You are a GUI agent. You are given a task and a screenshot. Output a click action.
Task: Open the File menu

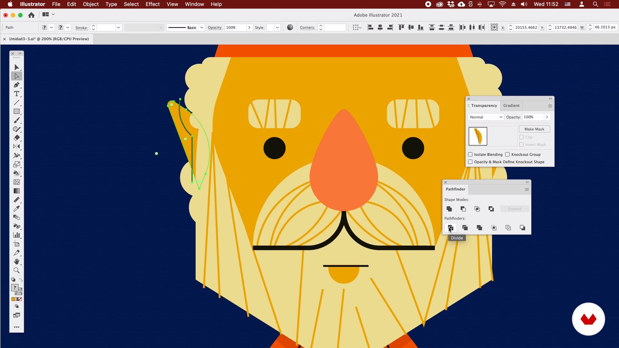pos(56,4)
